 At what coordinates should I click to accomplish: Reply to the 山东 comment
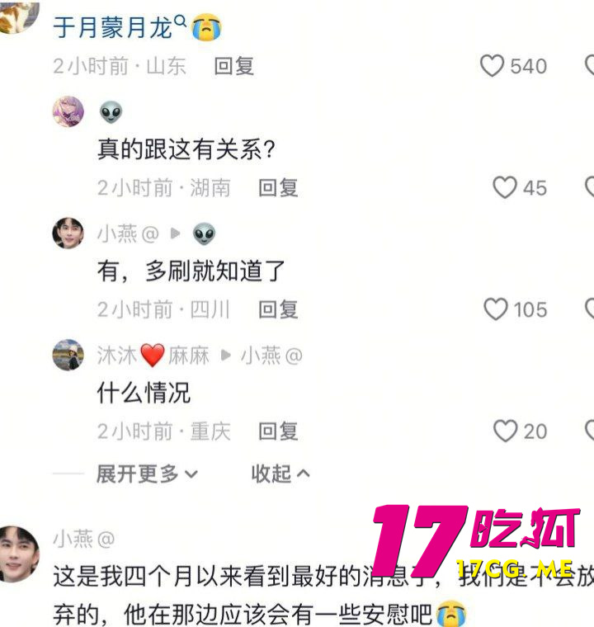tap(234, 66)
